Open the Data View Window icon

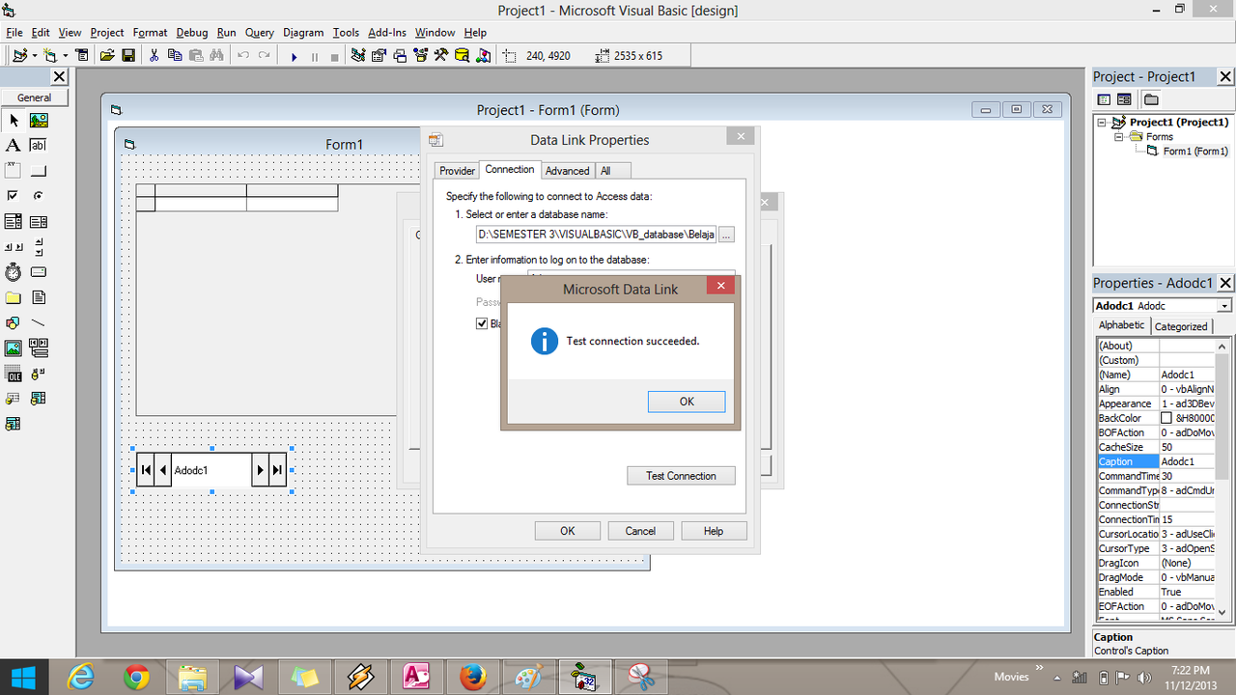463,56
